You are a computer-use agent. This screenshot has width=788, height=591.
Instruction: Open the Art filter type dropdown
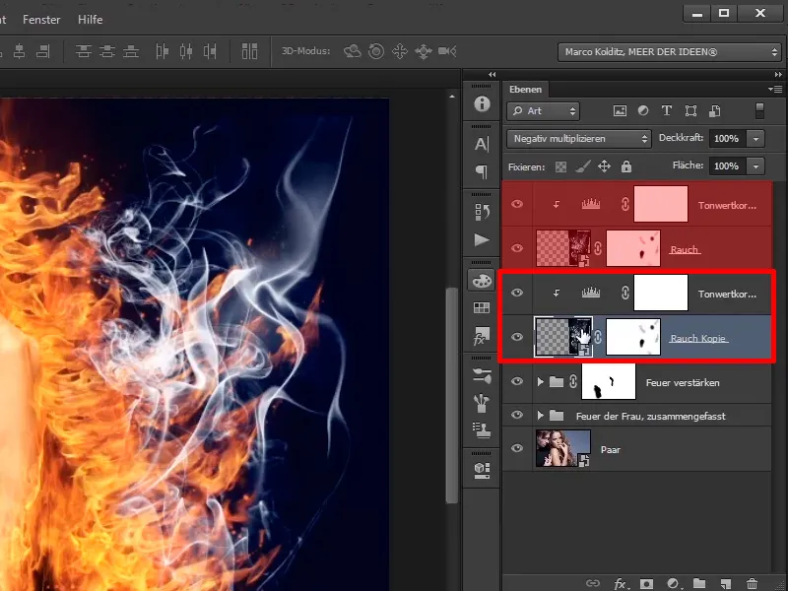point(544,111)
